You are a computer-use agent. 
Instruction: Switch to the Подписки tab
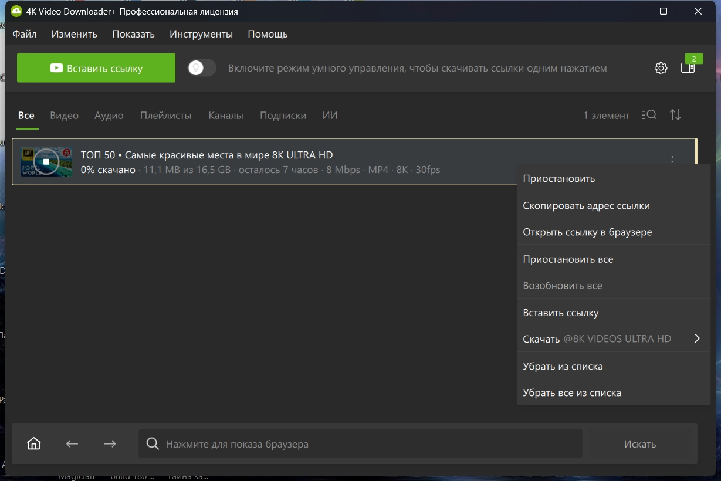[x=283, y=116]
